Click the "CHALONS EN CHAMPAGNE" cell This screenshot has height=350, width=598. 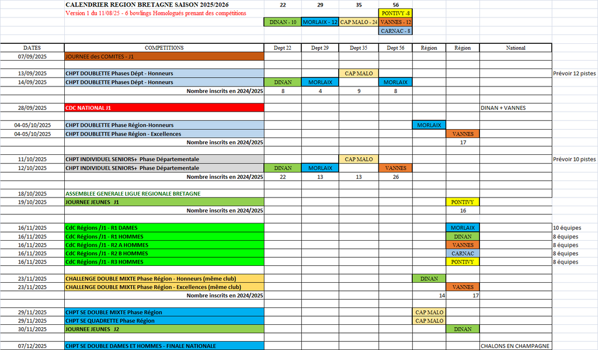[x=515, y=346]
